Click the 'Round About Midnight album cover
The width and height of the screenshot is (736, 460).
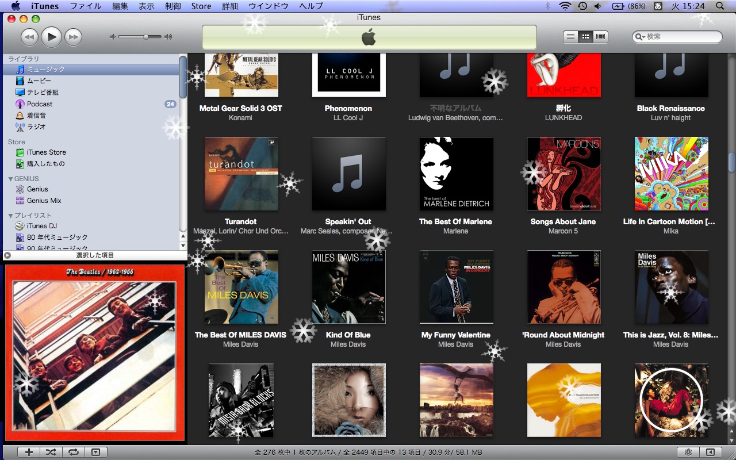[x=564, y=287]
